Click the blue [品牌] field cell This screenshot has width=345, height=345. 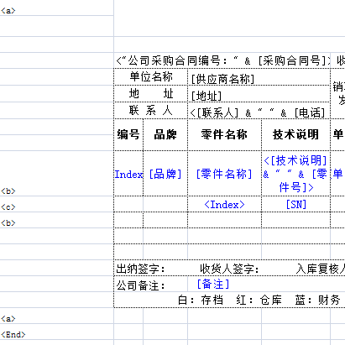pyautogui.click(x=165, y=174)
